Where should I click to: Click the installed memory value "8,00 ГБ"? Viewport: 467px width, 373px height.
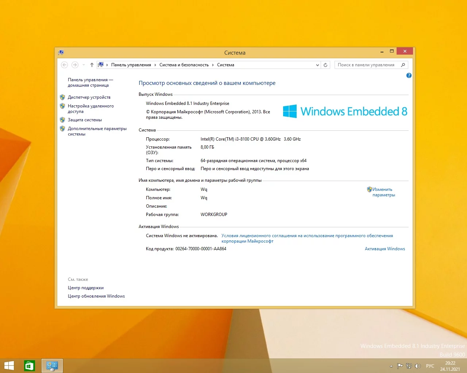(x=207, y=147)
